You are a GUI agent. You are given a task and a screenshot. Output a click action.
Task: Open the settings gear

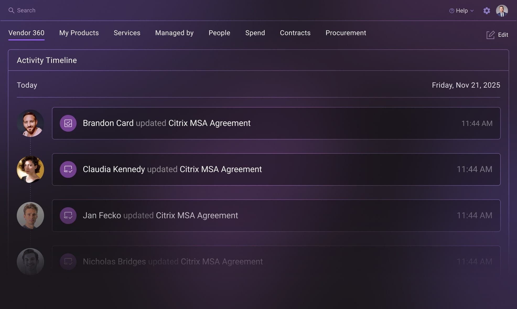pyautogui.click(x=487, y=11)
